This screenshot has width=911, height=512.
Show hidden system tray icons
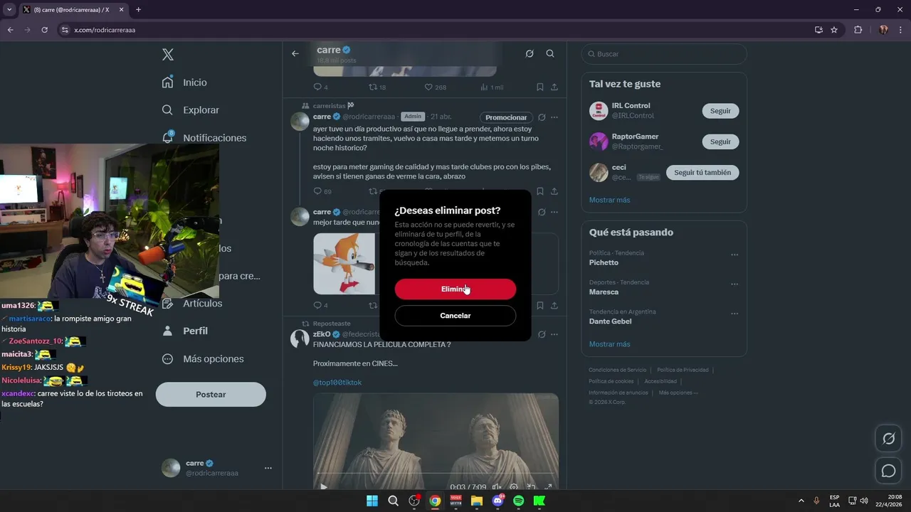point(801,501)
